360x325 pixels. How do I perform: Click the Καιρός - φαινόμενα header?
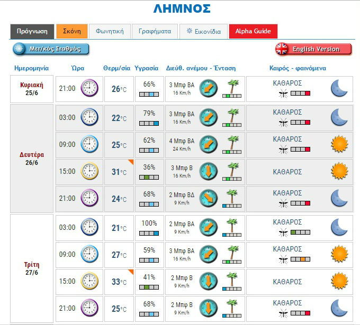click(298, 68)
